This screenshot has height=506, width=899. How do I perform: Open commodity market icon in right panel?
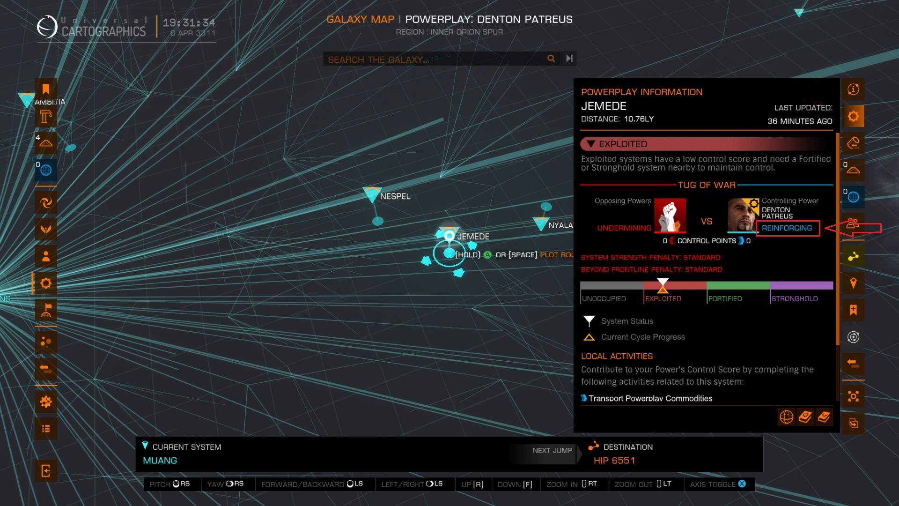click(x=853, y=143)
